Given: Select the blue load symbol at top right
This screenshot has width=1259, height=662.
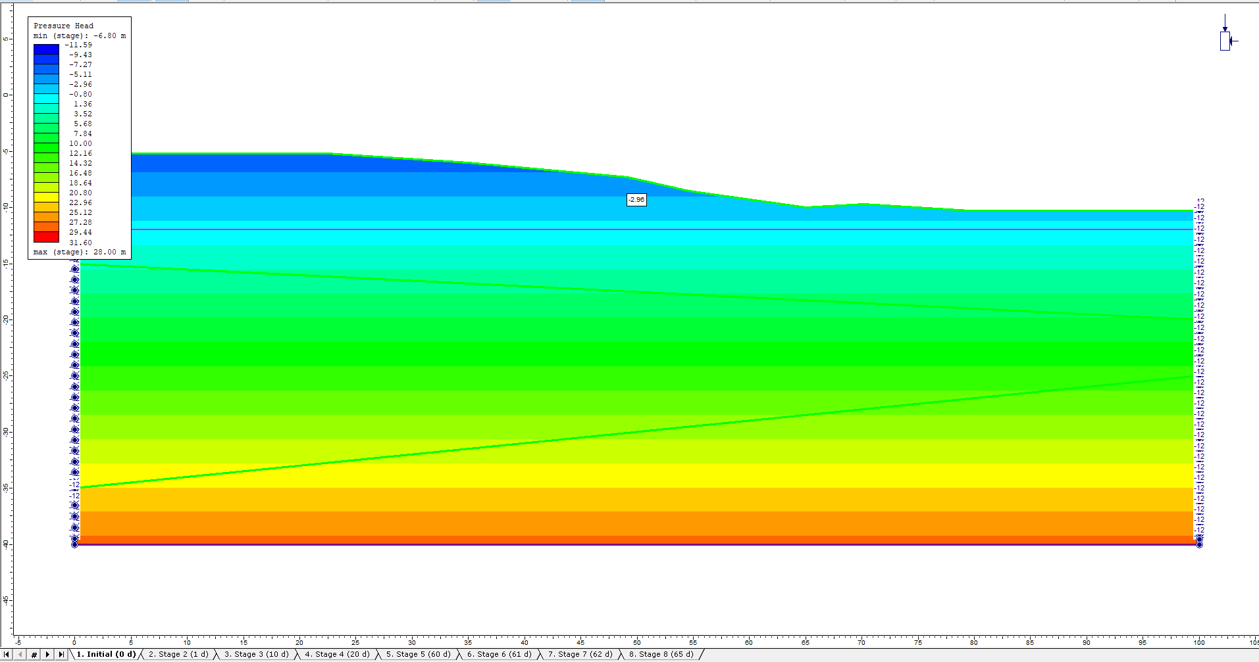Looking at the screenshot, I should click(1225, 41).
